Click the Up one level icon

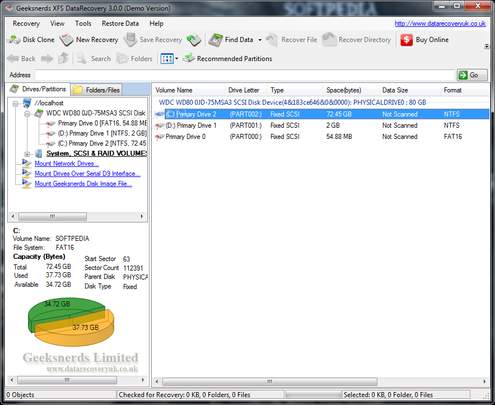(63, 58)
